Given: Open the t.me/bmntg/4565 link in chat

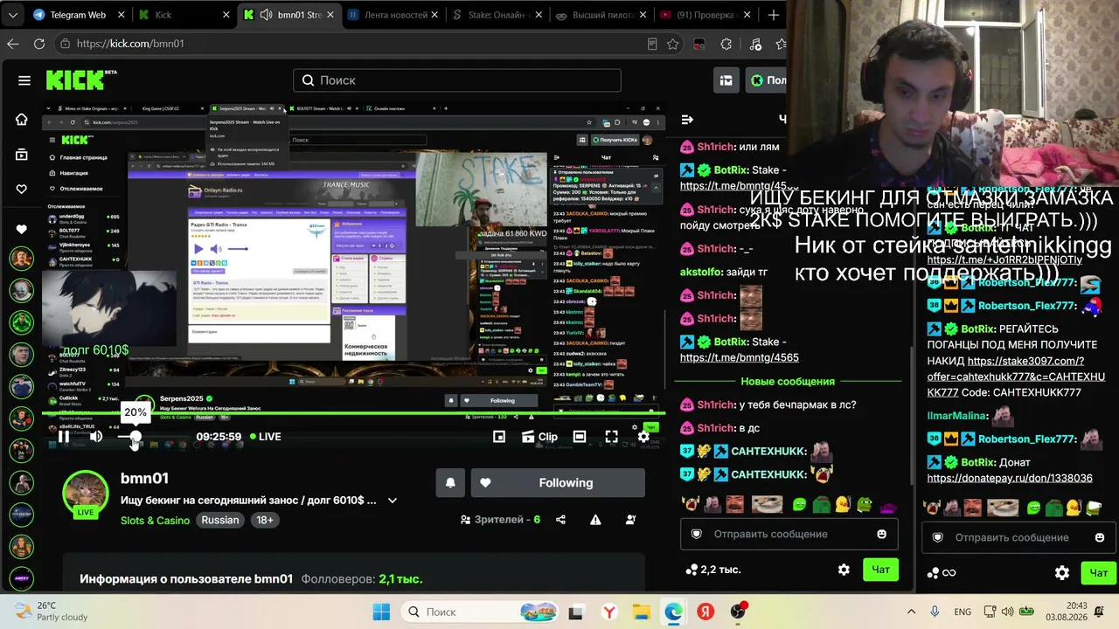Looking at the screenshot, I should coord(739,357).
